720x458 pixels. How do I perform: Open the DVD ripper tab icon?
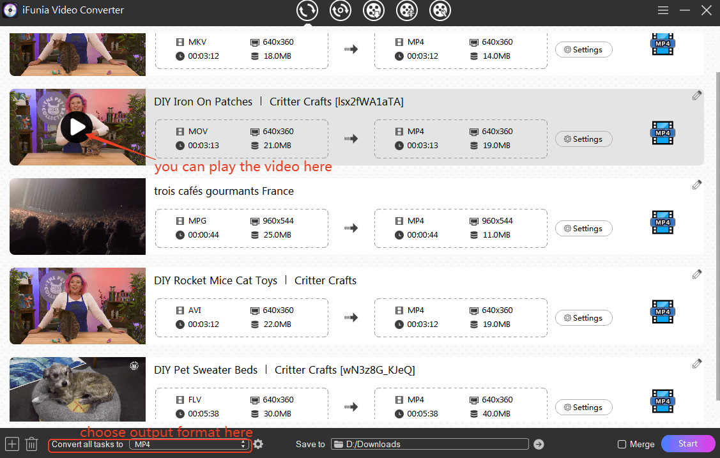tap(341, 10)
